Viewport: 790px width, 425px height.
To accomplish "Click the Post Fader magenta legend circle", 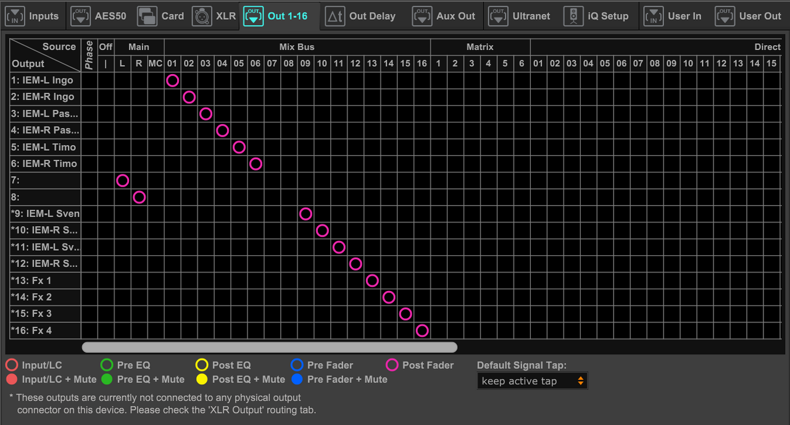I will [392, 365].
